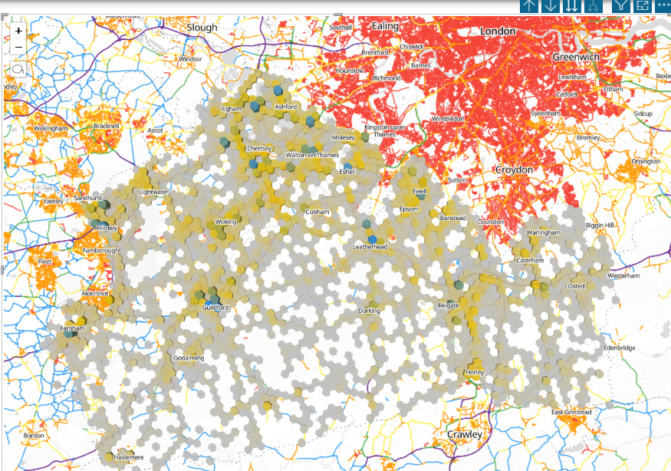The image size is (671, 471).
Task: Turn on drill down mode
Action: [549, 6]
